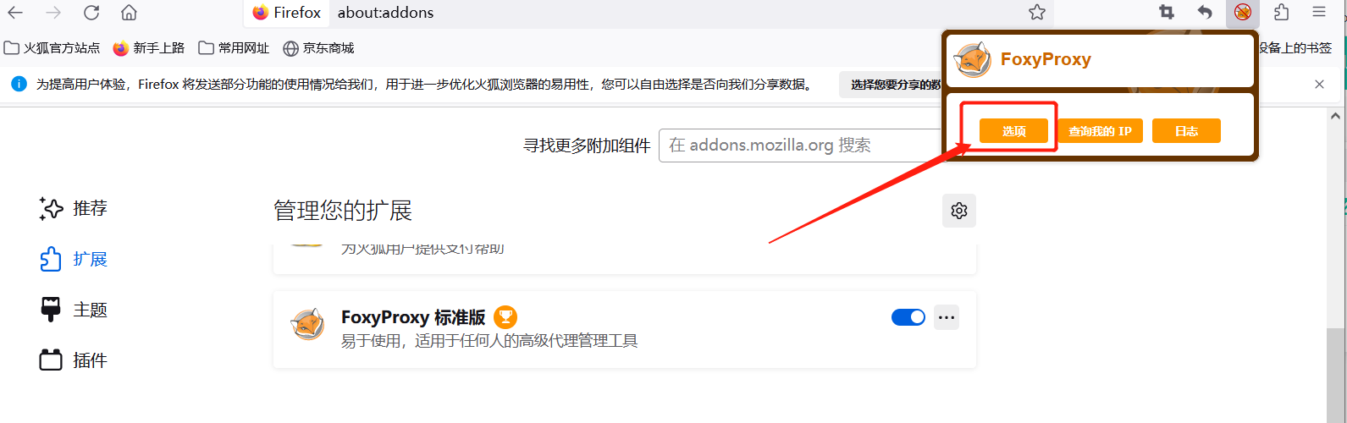1347x423 pixels.
Task: Click the 选项 button in FoxyProxy popup
Action: [1013, 131]
